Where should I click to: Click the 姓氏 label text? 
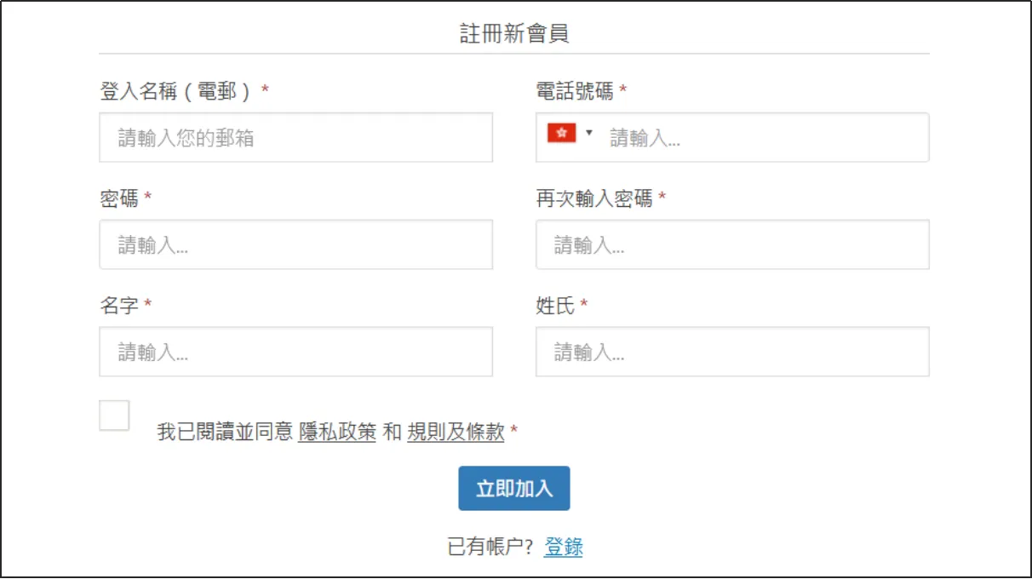(x=555, y=306)
